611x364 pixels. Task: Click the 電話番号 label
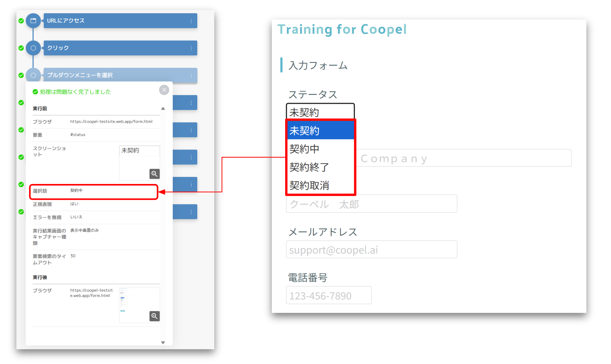click(x=307, y=278)
